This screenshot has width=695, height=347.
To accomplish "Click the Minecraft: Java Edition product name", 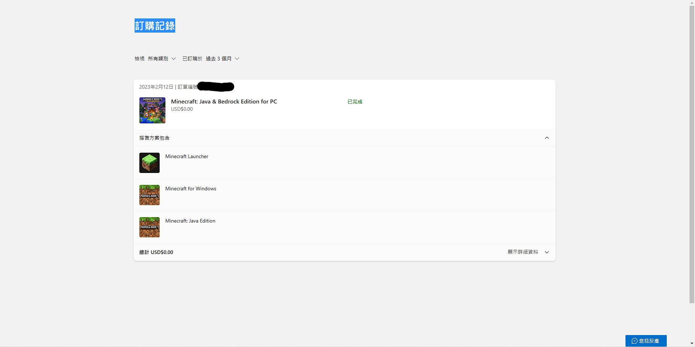I will point(190,221).
